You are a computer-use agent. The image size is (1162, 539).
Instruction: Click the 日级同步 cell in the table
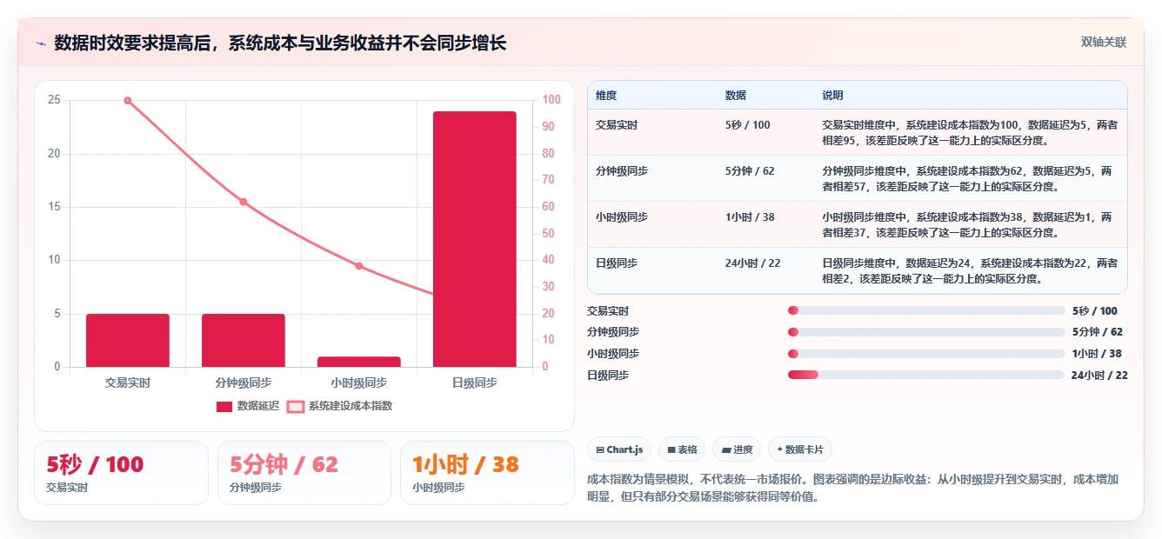tap(617, 263)
